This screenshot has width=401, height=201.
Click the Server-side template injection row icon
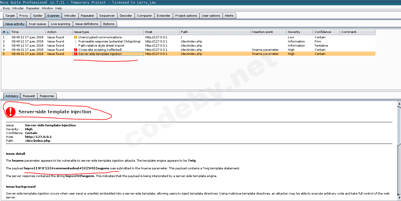tap(75, 54)
